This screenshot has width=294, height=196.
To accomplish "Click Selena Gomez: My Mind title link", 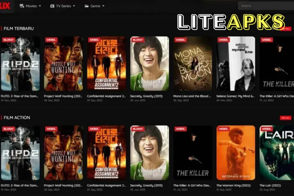I will (x=235, y=96).
